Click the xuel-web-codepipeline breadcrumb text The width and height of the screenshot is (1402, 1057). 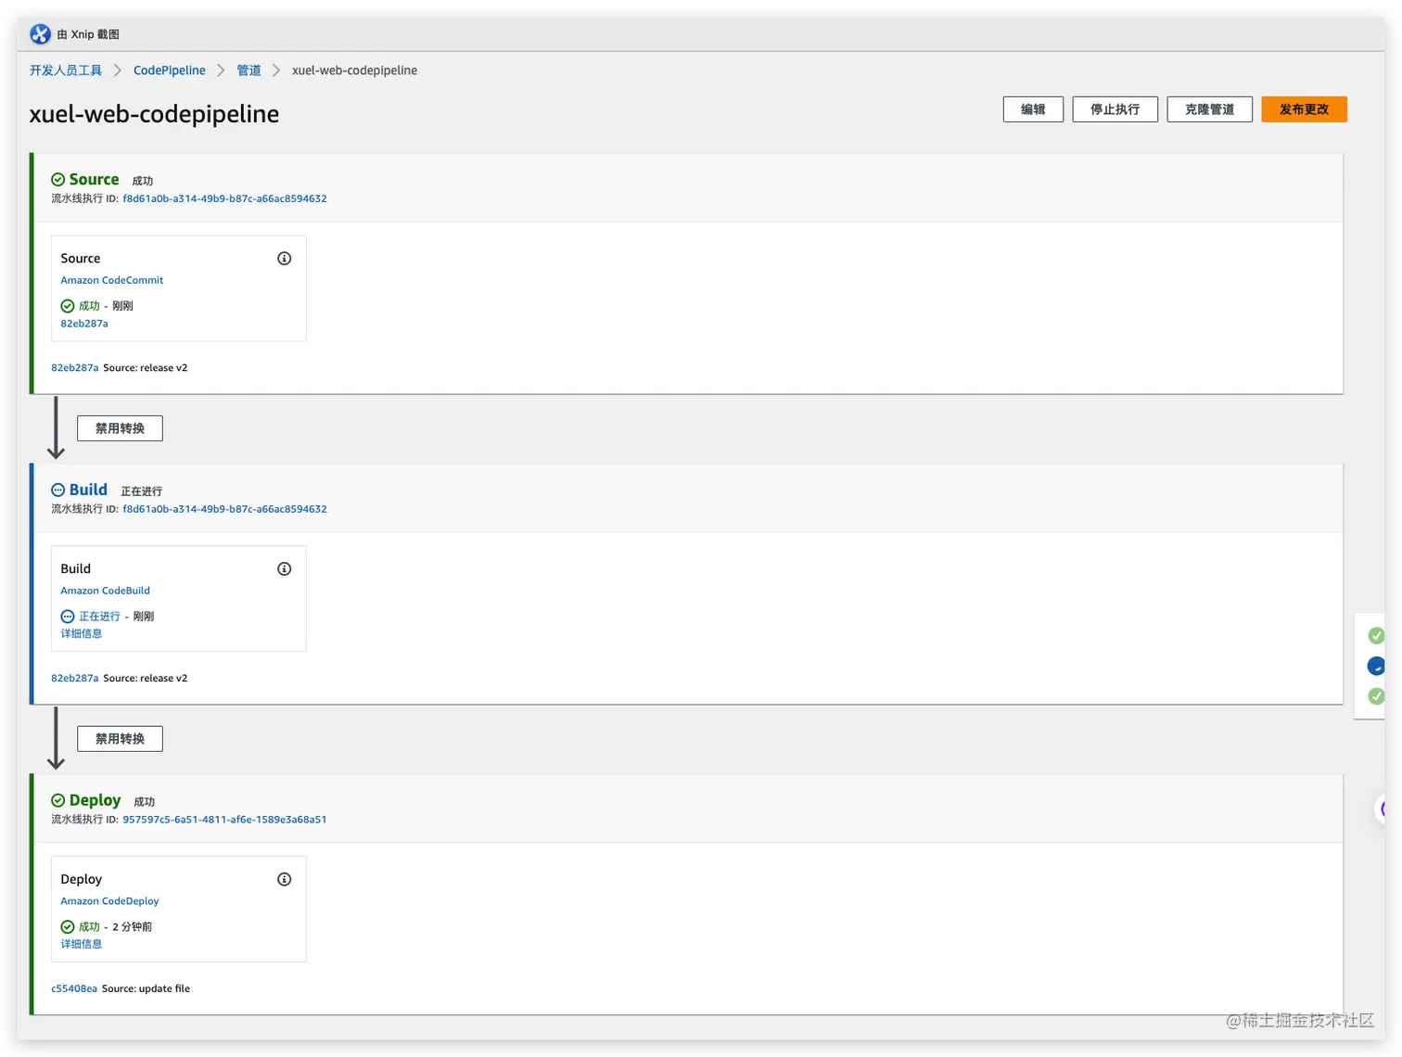click(x=354, y=70)
